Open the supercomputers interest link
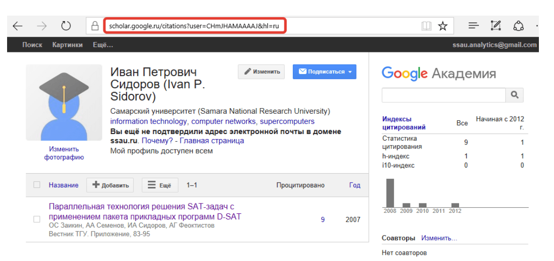The image size is (554, 261). pyautogui.click(x=287, y=121)
